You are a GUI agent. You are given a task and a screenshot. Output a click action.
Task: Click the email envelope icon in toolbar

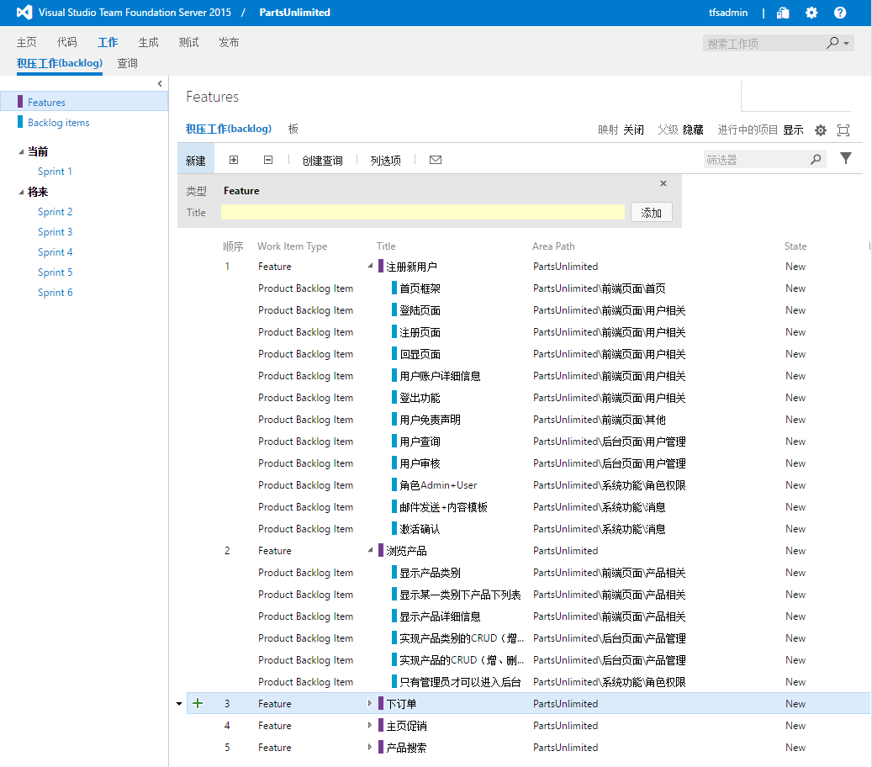[436, 160]
